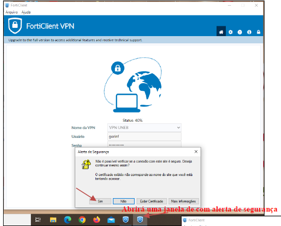Click the notifications exclamation icon
Image resolution: width=281 pixels, height=226 pixels.
coord(240,32)
